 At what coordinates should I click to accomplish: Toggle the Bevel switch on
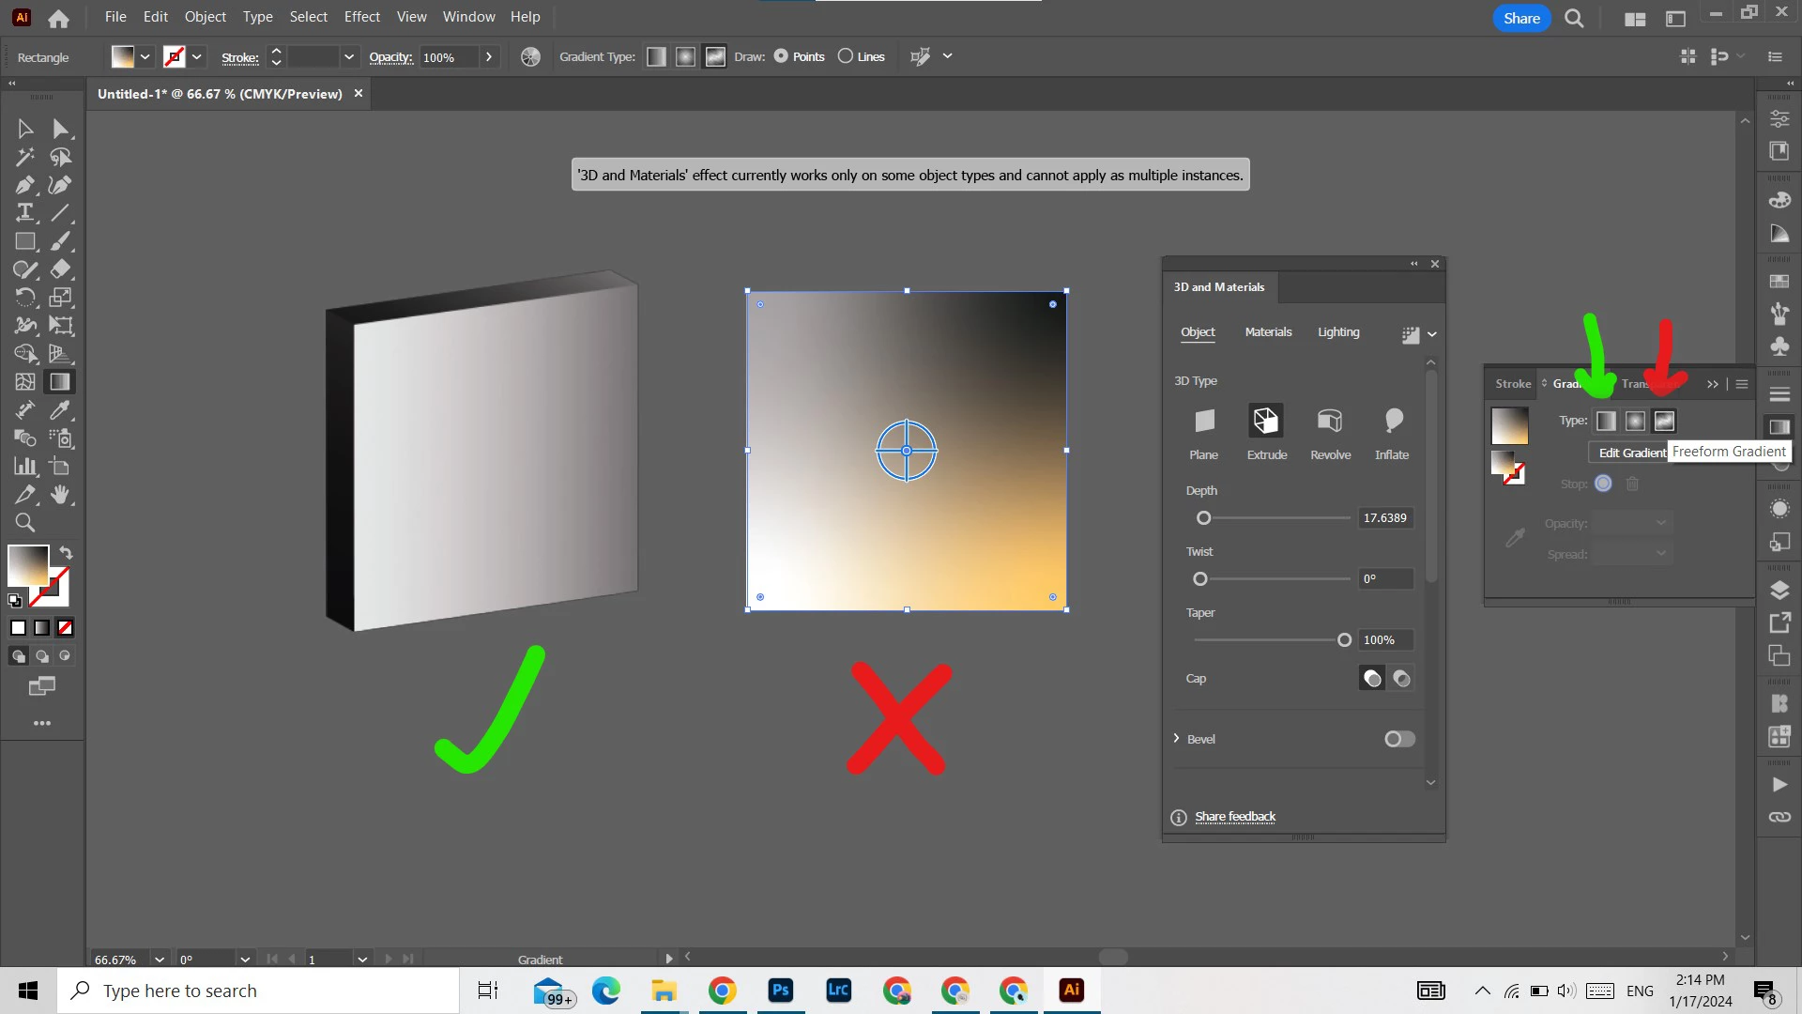tap(1398, 739)
